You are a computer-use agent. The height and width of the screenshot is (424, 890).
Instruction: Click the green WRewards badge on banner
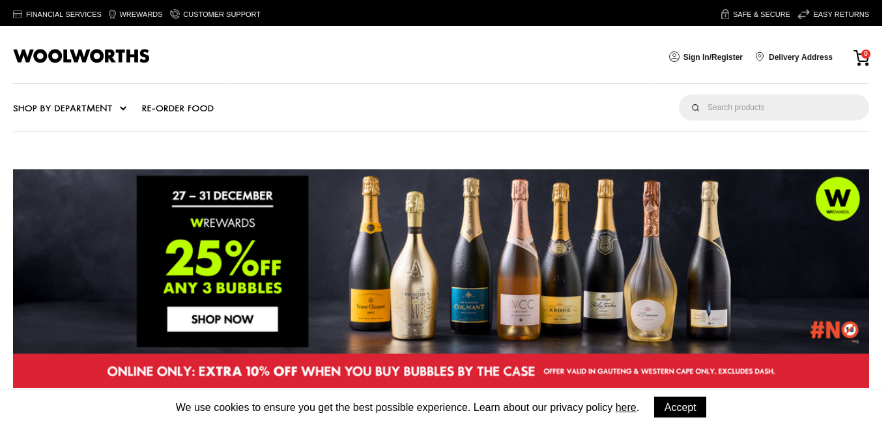[x=837, y=199]
